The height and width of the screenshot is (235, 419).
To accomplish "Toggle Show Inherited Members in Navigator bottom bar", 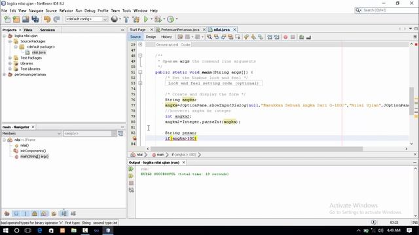I will click(x=7, y=213).
